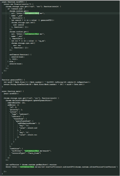Click the '"resourceTypes": ["main_frame"]' line

[x=26, y=153]
